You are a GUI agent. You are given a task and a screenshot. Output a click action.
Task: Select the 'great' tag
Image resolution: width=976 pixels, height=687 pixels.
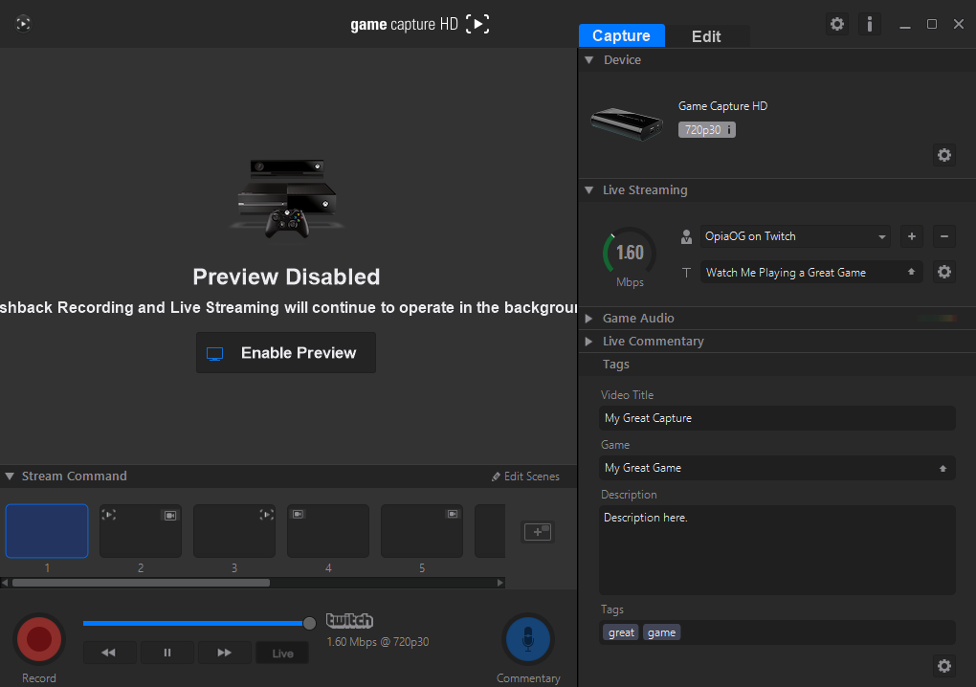pos(621,632)
